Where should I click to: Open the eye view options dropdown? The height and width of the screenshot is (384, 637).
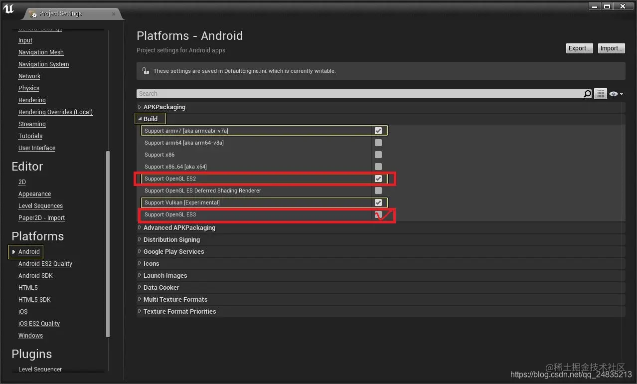click(616, 94)
